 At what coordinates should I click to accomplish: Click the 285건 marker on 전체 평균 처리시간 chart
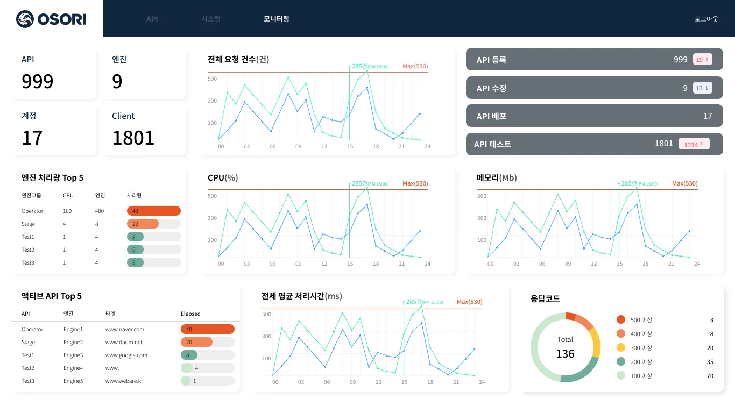coord(425,302)
